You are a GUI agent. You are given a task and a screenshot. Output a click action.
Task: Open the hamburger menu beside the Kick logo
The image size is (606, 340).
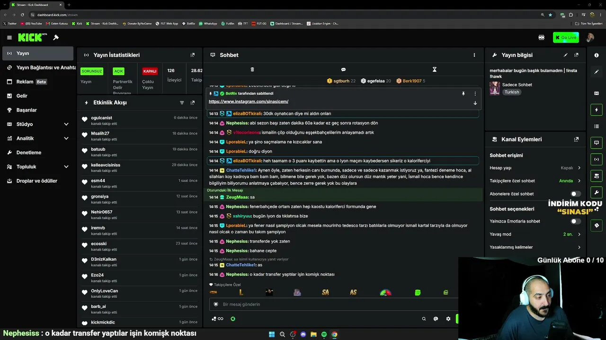coord(9,37)
